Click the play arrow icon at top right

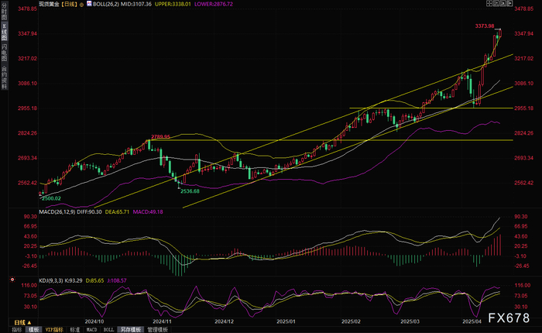503,3
